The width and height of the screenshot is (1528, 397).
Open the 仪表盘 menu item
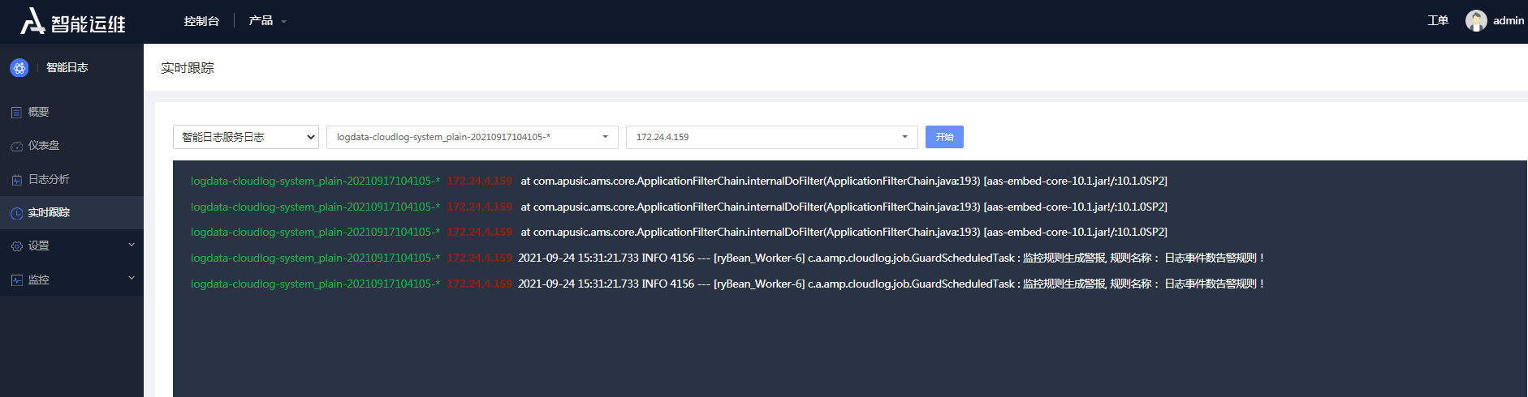tap(71, 146)
